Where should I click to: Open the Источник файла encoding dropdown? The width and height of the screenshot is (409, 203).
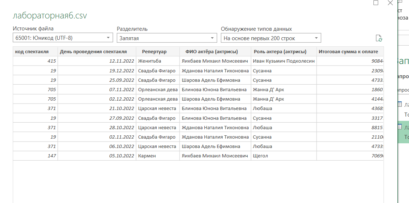tap(63, 38)
